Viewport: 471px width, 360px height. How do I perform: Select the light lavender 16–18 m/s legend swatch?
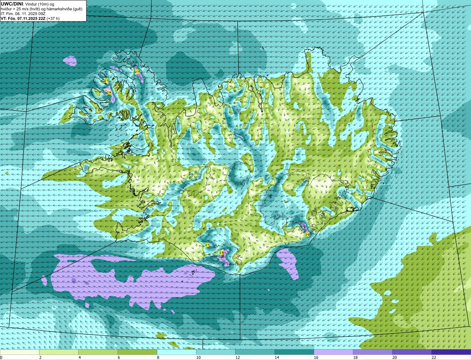(333, 352)
